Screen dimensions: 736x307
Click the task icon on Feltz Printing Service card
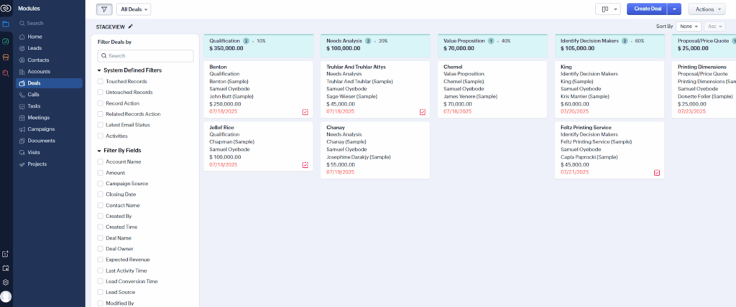tap(657, 173)
